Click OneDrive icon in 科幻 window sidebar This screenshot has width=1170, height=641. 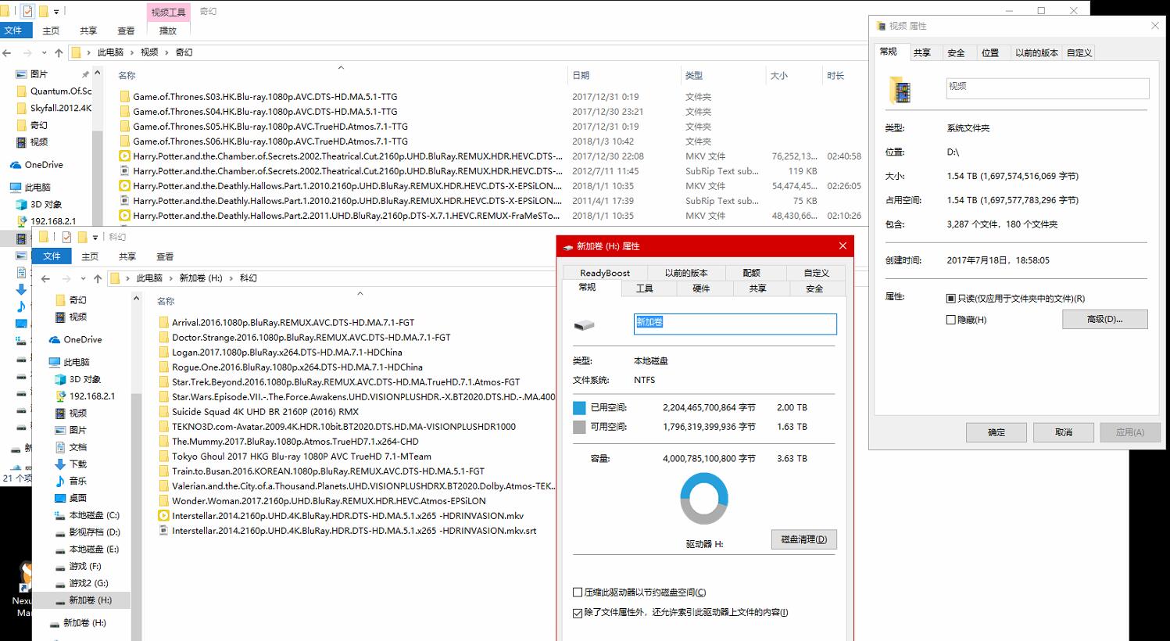pos(55,340)
